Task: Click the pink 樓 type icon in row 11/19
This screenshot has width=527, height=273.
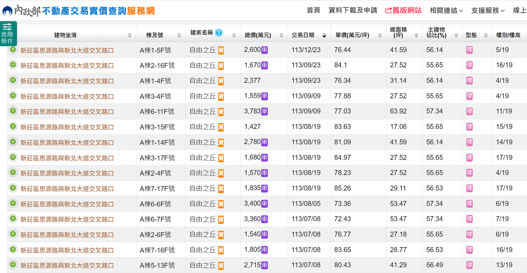Action: point(469,112)
